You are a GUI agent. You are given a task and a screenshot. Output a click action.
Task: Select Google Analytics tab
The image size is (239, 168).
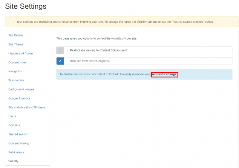tap(19, 98)
